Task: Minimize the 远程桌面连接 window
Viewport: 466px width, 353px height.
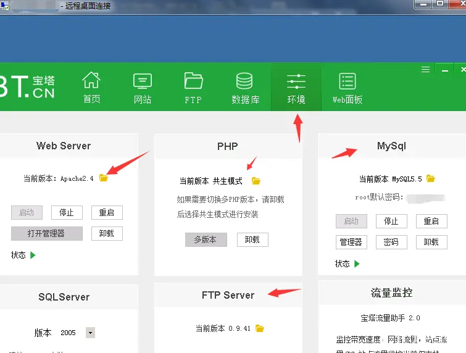Action: (423, 4)
